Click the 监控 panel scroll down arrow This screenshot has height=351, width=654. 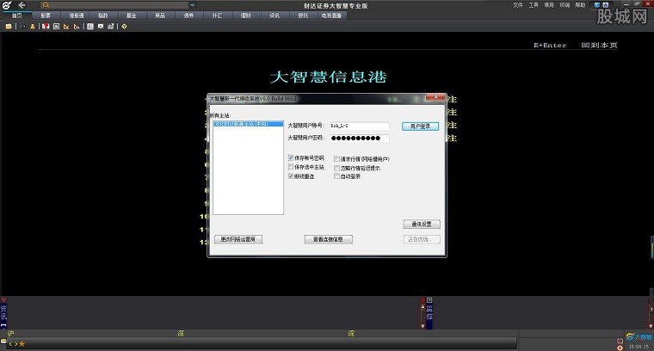423,326
